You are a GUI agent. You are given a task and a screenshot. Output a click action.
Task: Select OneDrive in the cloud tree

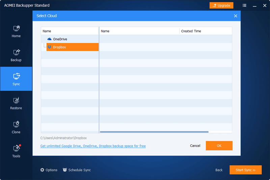tap(60, 39)
